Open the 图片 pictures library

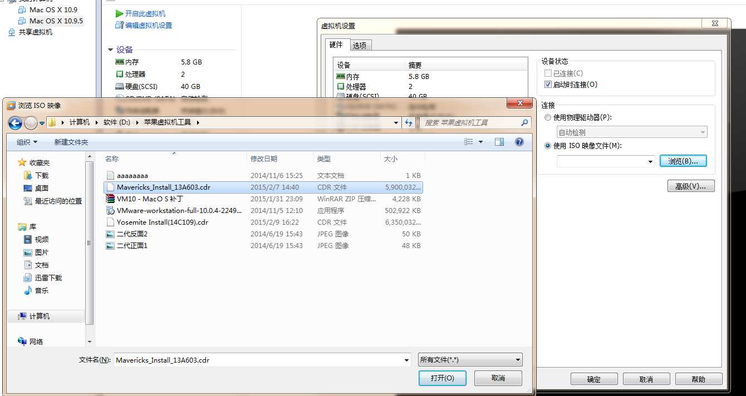[37, 252]
